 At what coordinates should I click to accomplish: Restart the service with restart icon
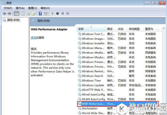click(68, 13)
